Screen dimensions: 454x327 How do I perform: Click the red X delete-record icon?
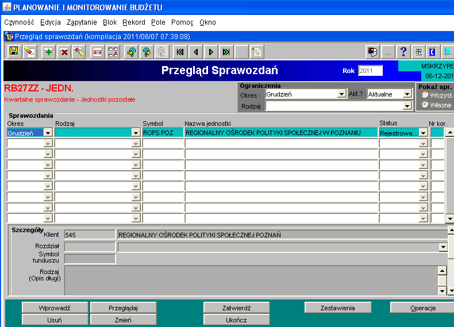coord(64,52)
